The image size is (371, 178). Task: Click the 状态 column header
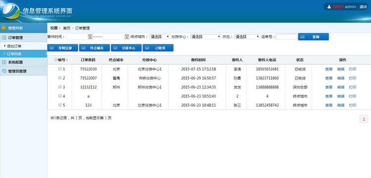(x=300, y=60)
